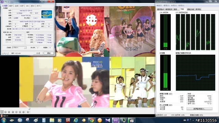Open the 選項(O) menu in Task Manager
Image resolution: width=219 pixels, height=123 pixels.
[x=167, y=5]
